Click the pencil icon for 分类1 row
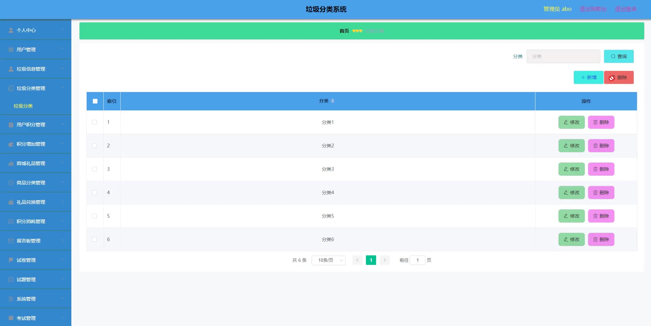This screenshot has width=651, height=326. point(566,122)
